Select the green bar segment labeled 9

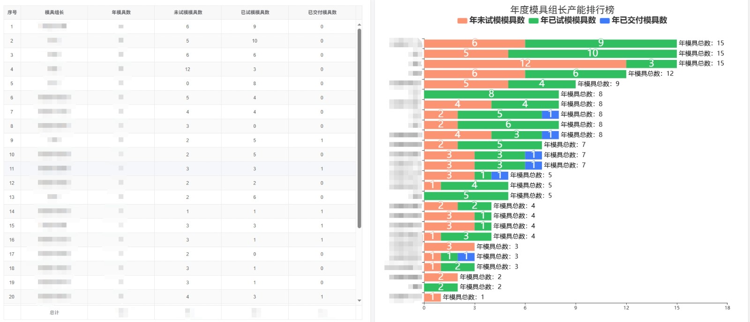pyautogui.click(x=600, y=43)
